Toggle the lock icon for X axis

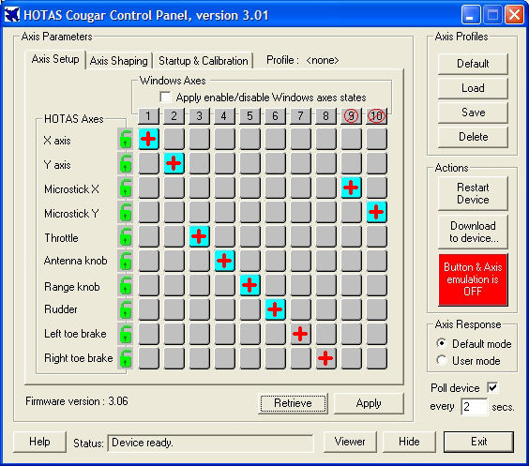tap(125, 139)
